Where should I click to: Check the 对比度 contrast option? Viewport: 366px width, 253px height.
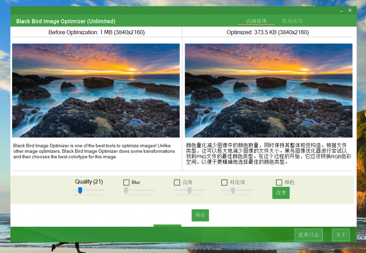click(225, 182)
